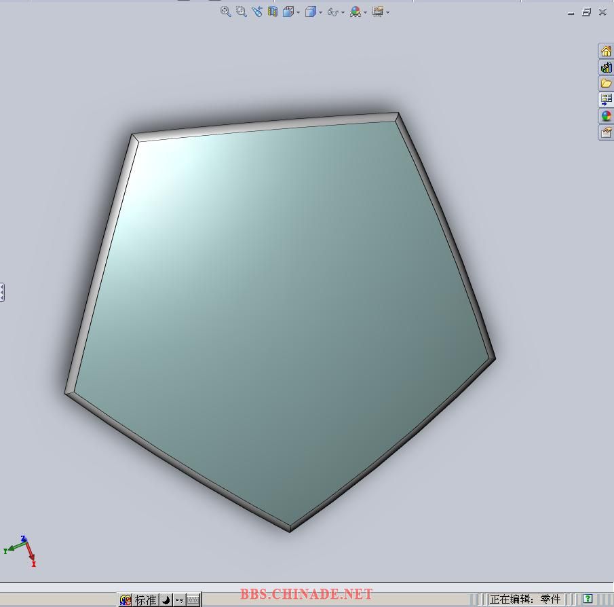Viewport: 614px width, 607px height.
Task: Open the Custom Properties task pane tab
Action: (x=606, y=132)
